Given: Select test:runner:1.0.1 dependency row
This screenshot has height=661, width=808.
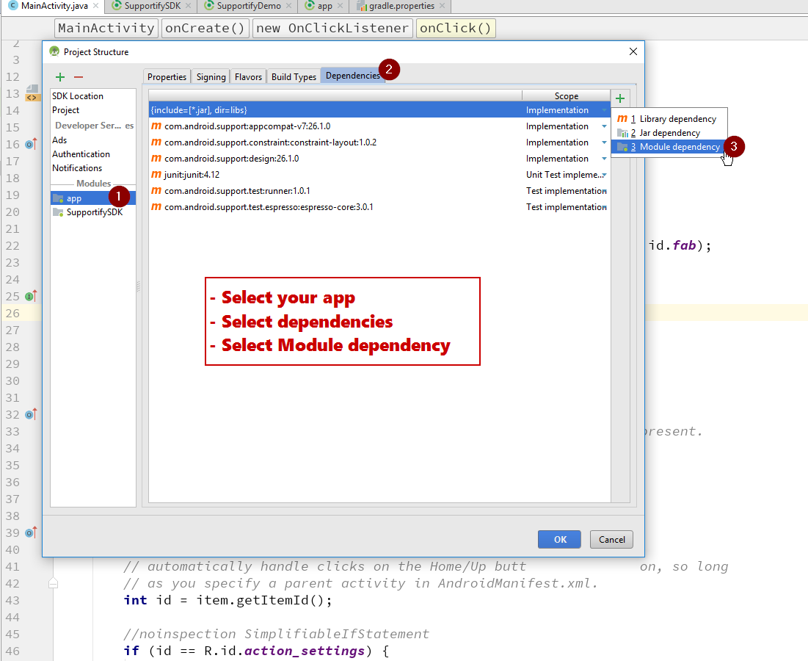Looking at the screenshot, I should pos(379,191).
